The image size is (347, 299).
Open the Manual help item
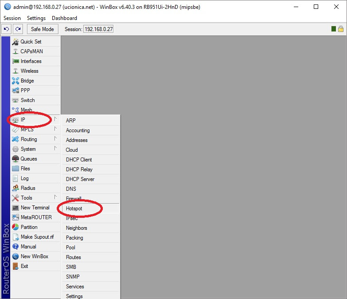point(35,247)
